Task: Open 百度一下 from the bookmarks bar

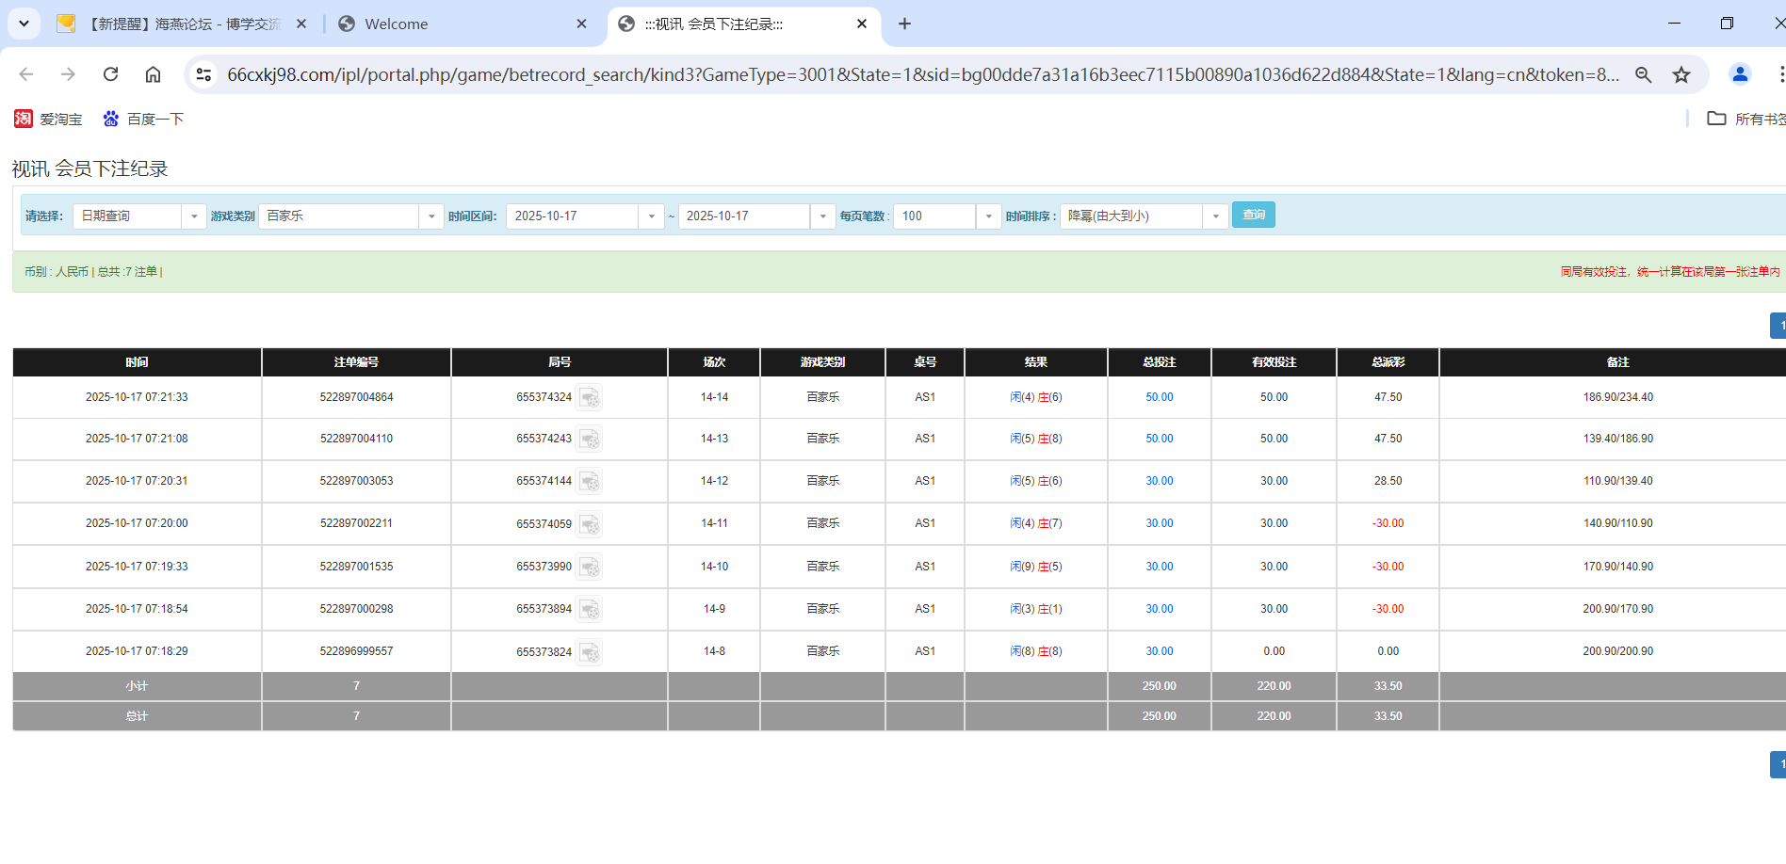Action: 142,119
